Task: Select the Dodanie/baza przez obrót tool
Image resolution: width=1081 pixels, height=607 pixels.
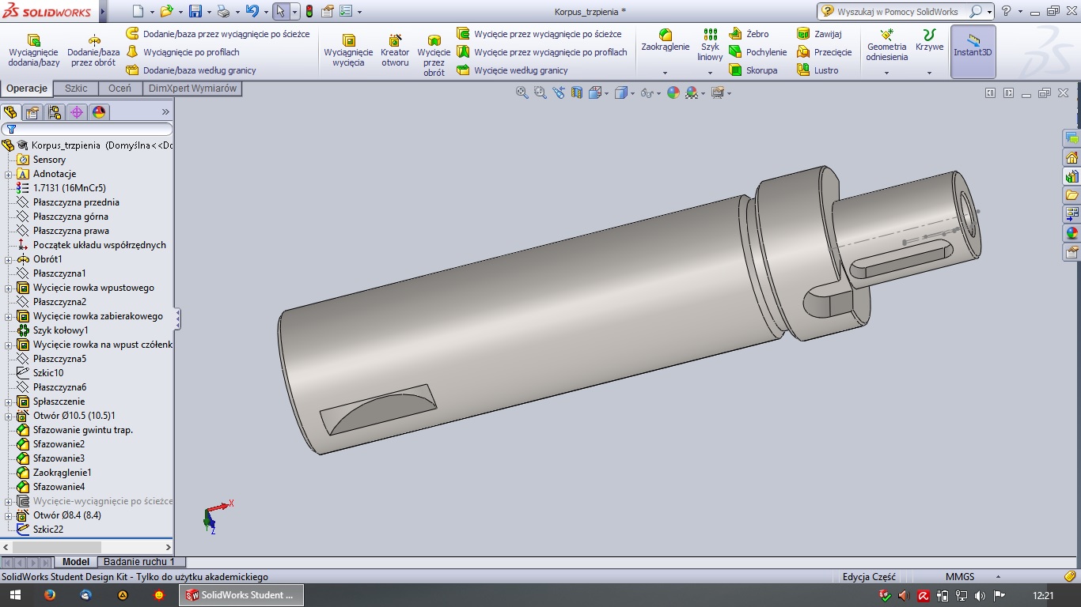Action: pos(93,50)
